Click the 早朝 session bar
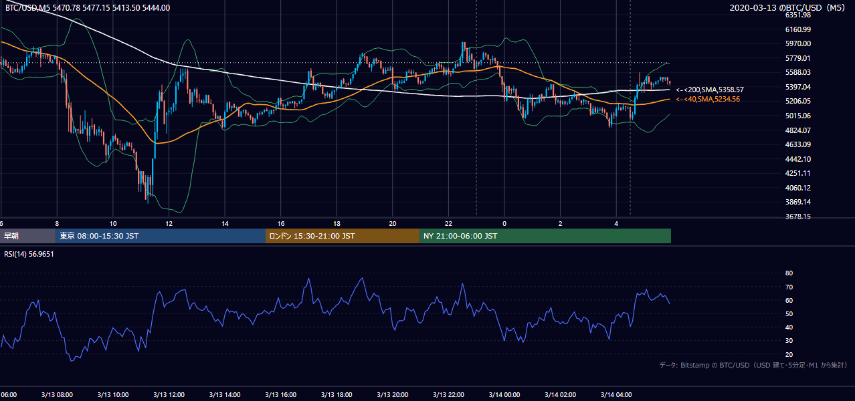The image size is (855, 401). [27, 236]
